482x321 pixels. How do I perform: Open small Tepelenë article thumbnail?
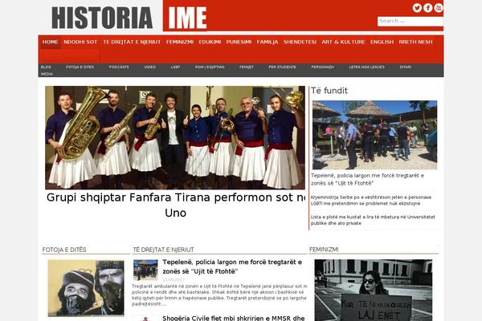coord(145,270)
